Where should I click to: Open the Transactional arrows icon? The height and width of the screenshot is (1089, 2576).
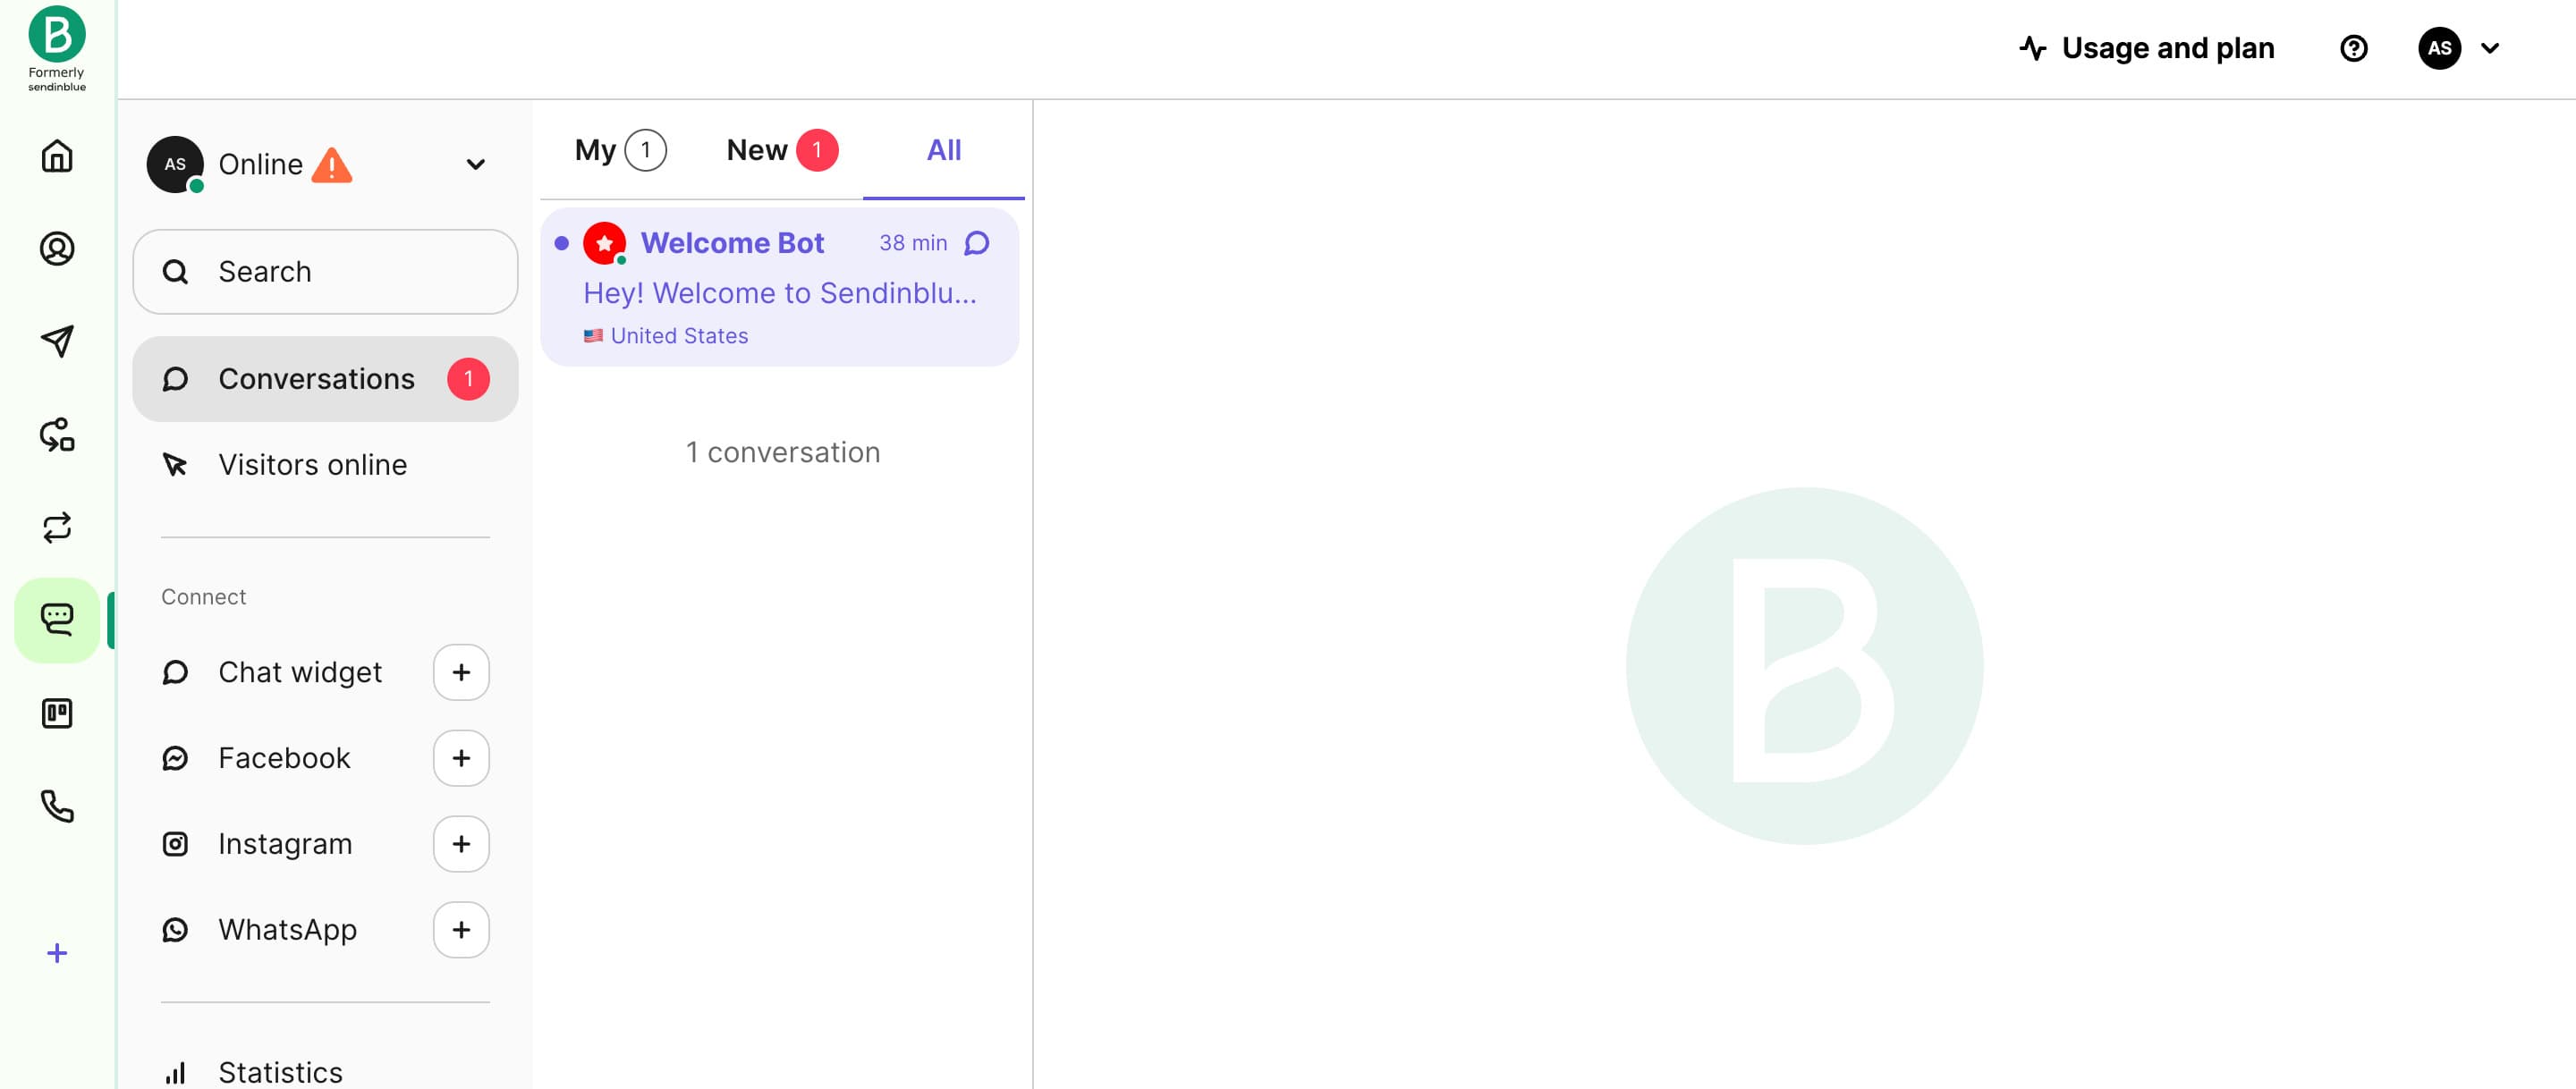pos(57,527)
